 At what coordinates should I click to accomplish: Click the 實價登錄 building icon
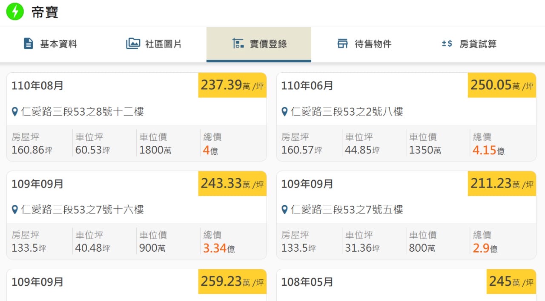(238, 43)
